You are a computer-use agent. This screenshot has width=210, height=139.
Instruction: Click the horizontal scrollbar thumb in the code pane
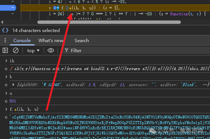click(109, 22)
